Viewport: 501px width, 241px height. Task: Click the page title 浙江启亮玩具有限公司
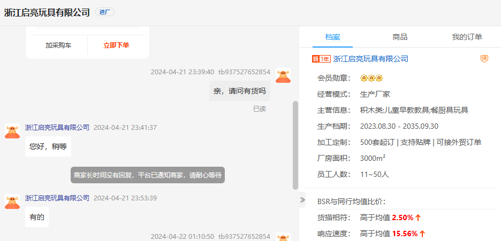47,12
